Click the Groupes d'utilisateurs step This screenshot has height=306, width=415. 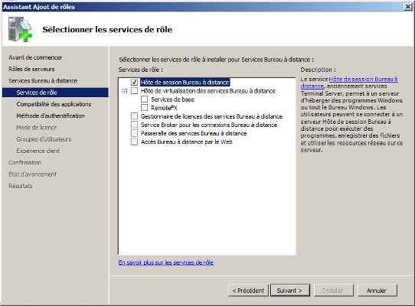44,139
